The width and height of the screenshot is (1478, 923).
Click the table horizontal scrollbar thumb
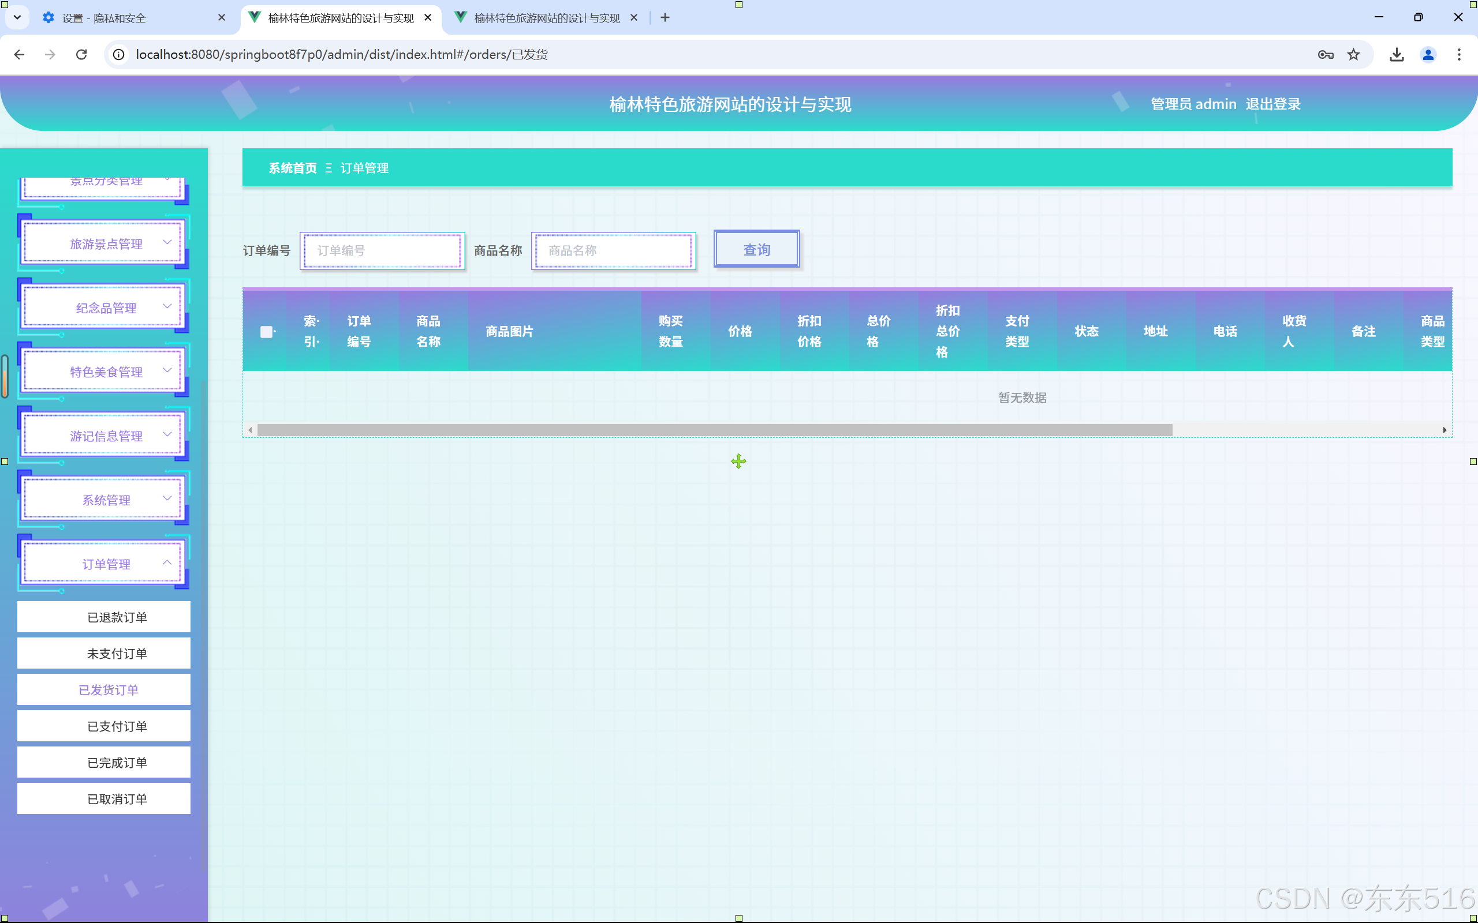click(715, 430)
